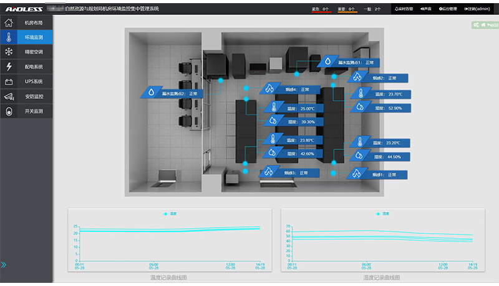Image resolution: width=499 pixels, height=286 pixels.
Task: Select the 开关监测 switch icon
Action: [9, 112]
